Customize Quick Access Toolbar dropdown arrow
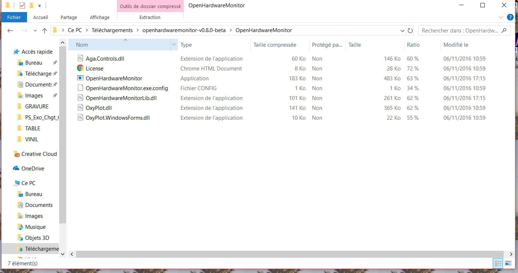Image resolution: width=518 pixels, height=273 pixels. point(39,5)
